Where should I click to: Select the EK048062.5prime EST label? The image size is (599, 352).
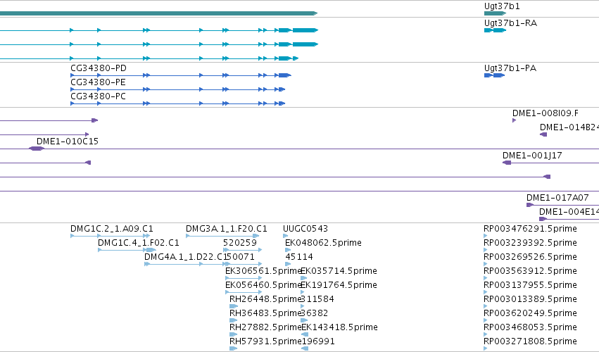coord(323,243)
